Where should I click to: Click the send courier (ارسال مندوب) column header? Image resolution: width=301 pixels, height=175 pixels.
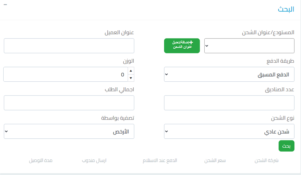point(94,160)
